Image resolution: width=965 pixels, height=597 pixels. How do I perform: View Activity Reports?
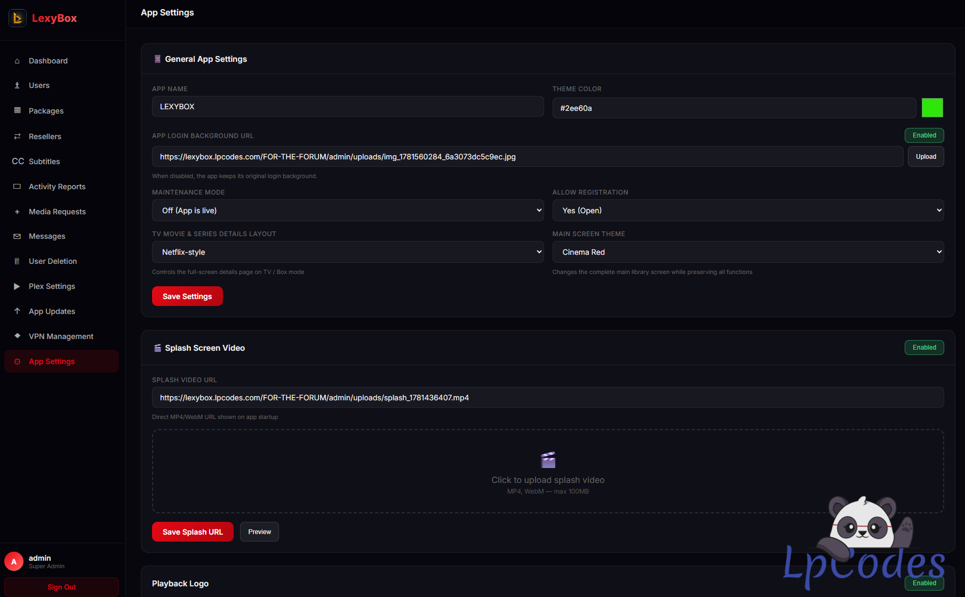click(61, 187)
